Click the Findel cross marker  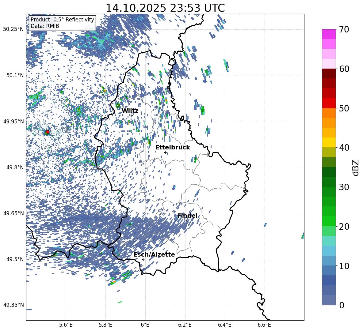click(x=187, y=221)
